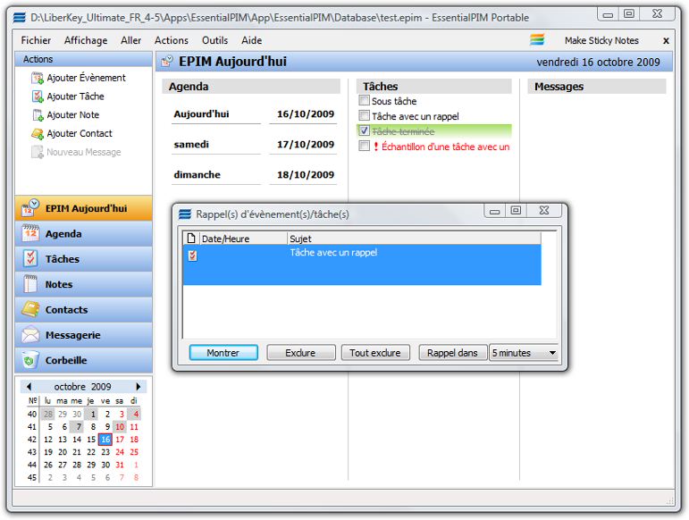The height and width of the screenshot is (520, 689).
Task: Click the Agenda calendar icon in sidebar
Action: click(x=30, y=234)
